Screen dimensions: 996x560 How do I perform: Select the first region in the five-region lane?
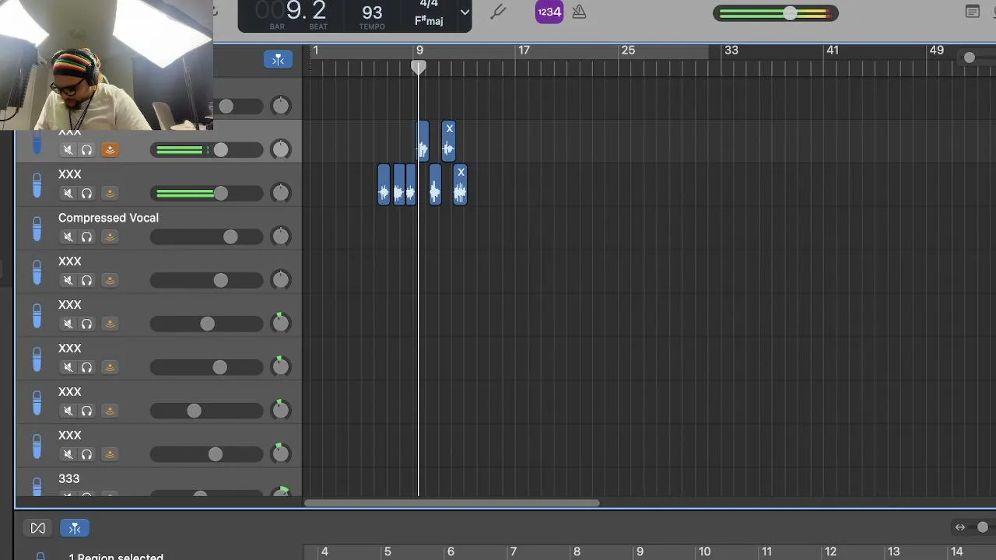pos(384,184)
